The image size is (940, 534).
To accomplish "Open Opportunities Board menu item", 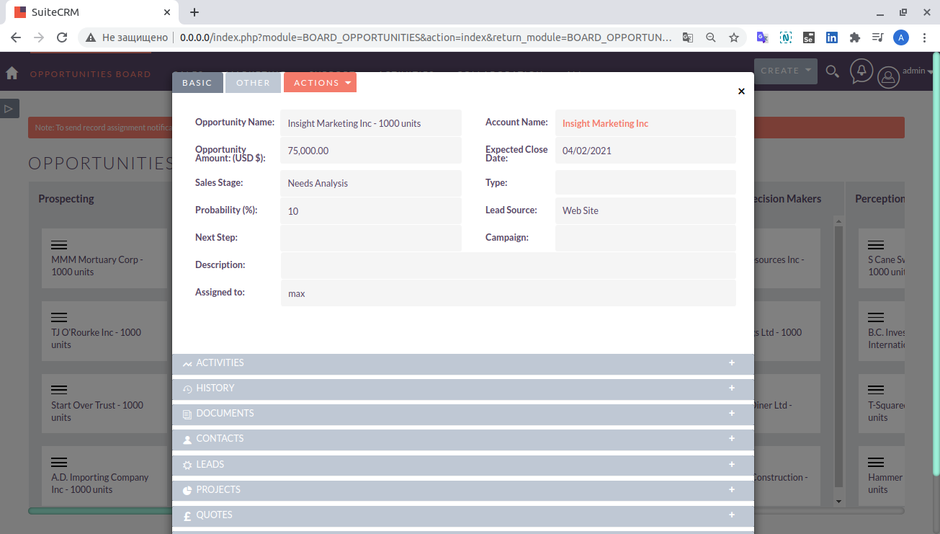I will [90, 74].
